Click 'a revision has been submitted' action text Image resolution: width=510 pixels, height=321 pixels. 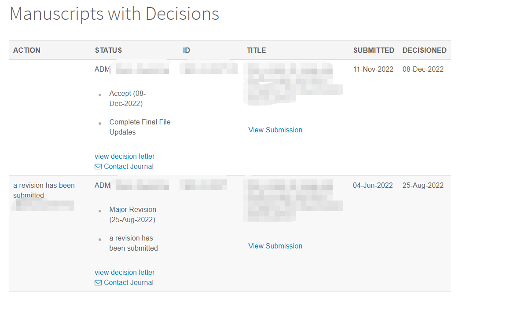pyautogui.click(x=44, y=190)
